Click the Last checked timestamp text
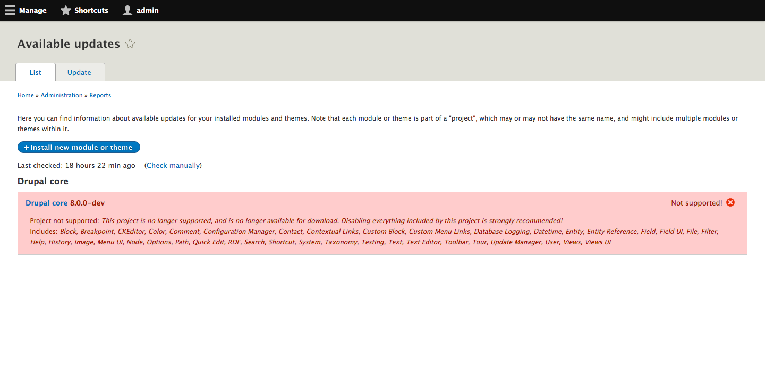This screenshot has width=765, height=375. coord(76,165)
